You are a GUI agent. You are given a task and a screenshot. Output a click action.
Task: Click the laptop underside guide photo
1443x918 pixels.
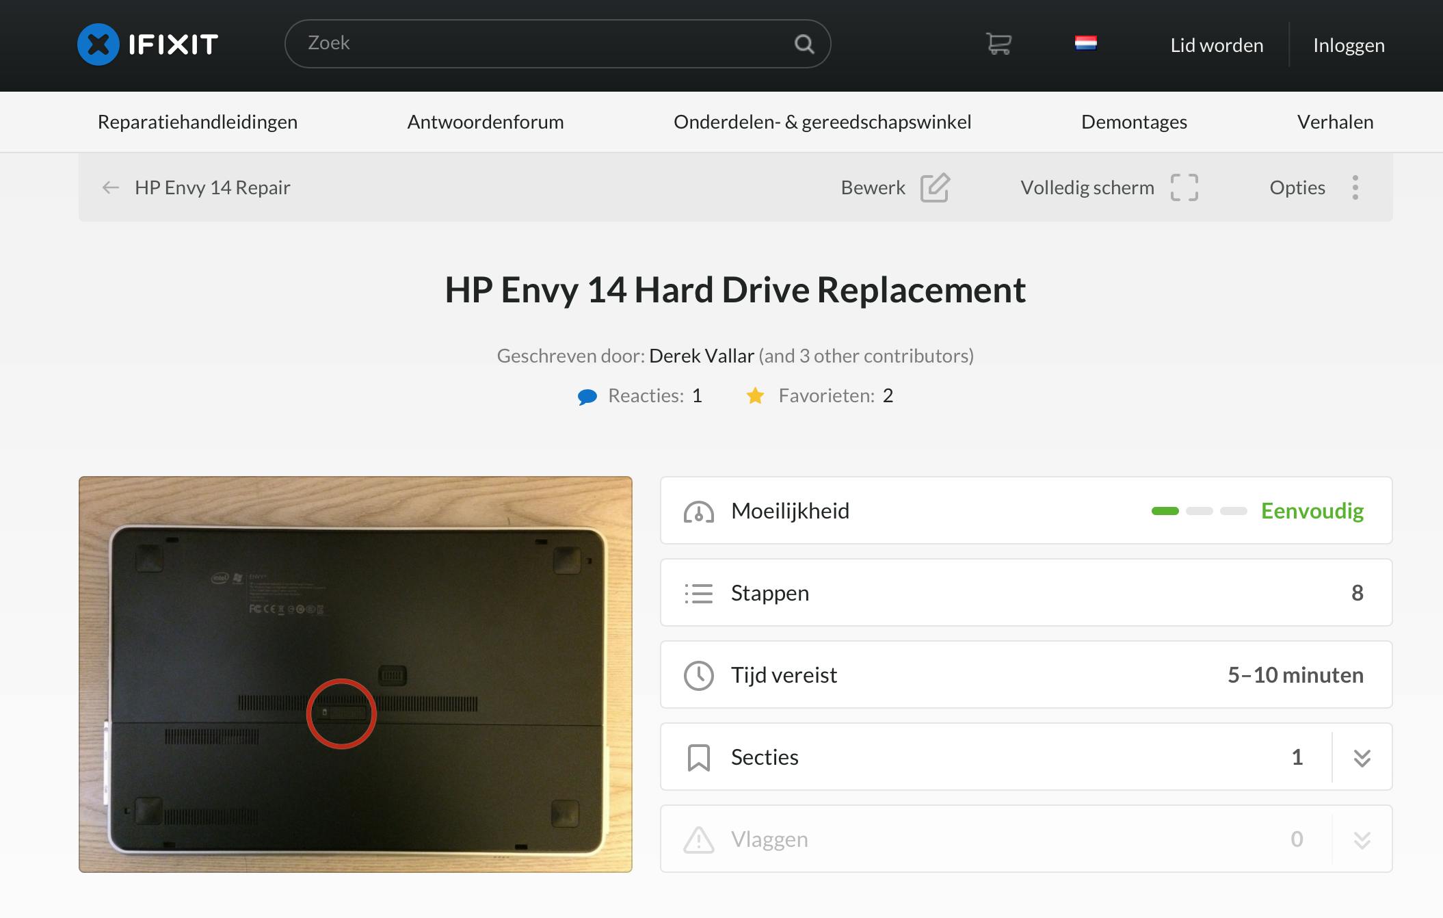point(356,674)
